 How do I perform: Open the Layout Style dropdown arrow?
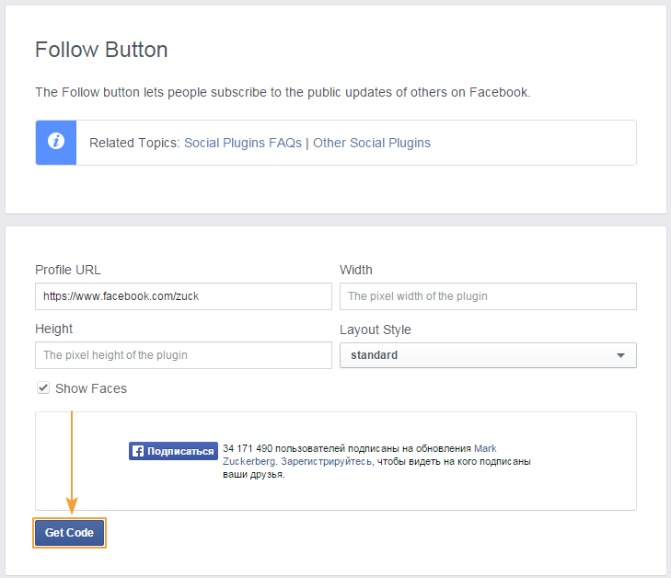pyautogui.click(x=620, y=355)
